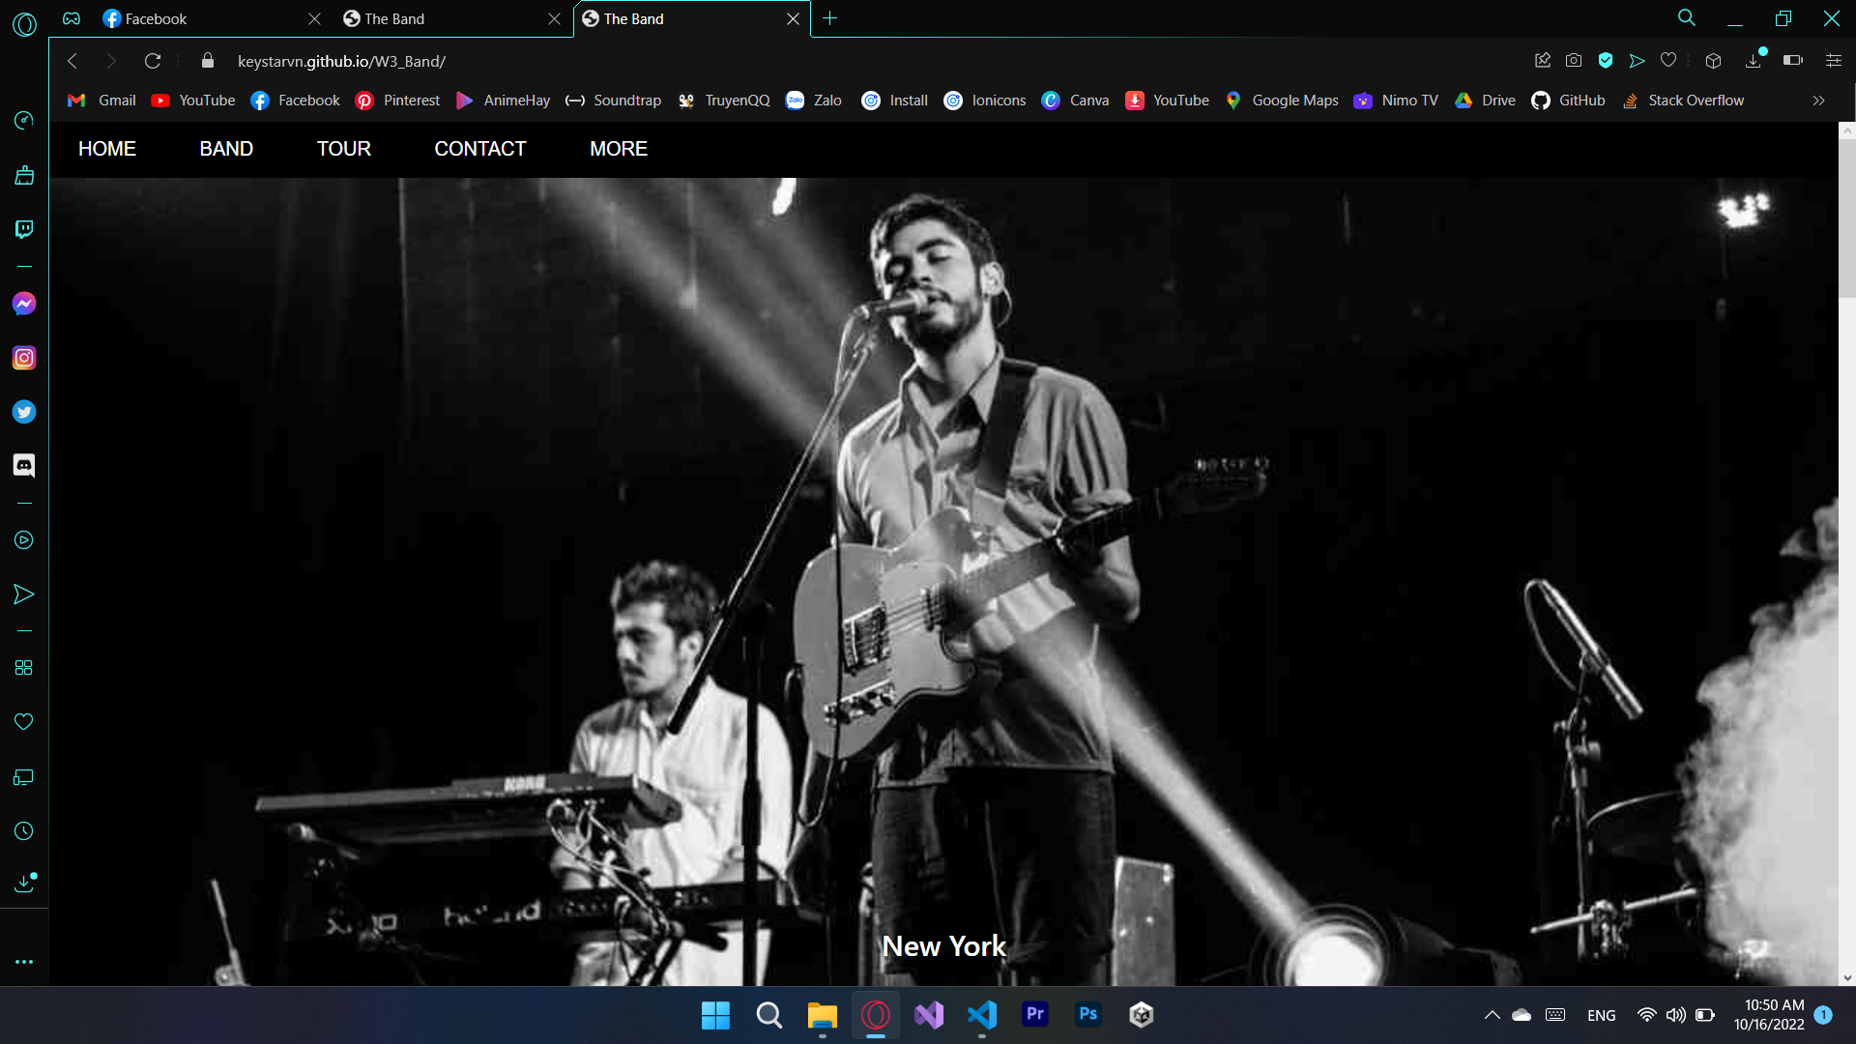Show hidden system tray icons
1856x1044 pixels.
click(x=1492, y=1015)
